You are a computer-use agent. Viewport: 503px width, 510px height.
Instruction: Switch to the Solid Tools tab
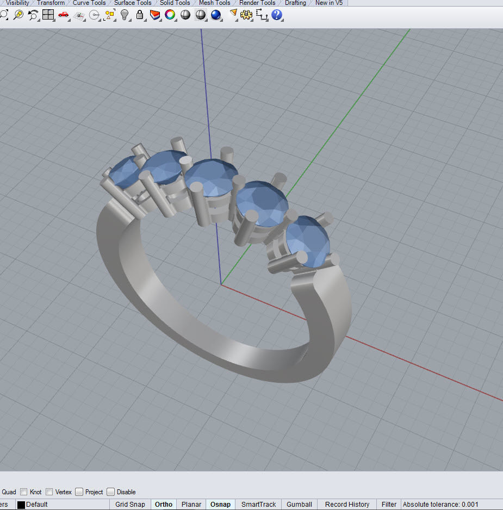(x=175, y=3)
